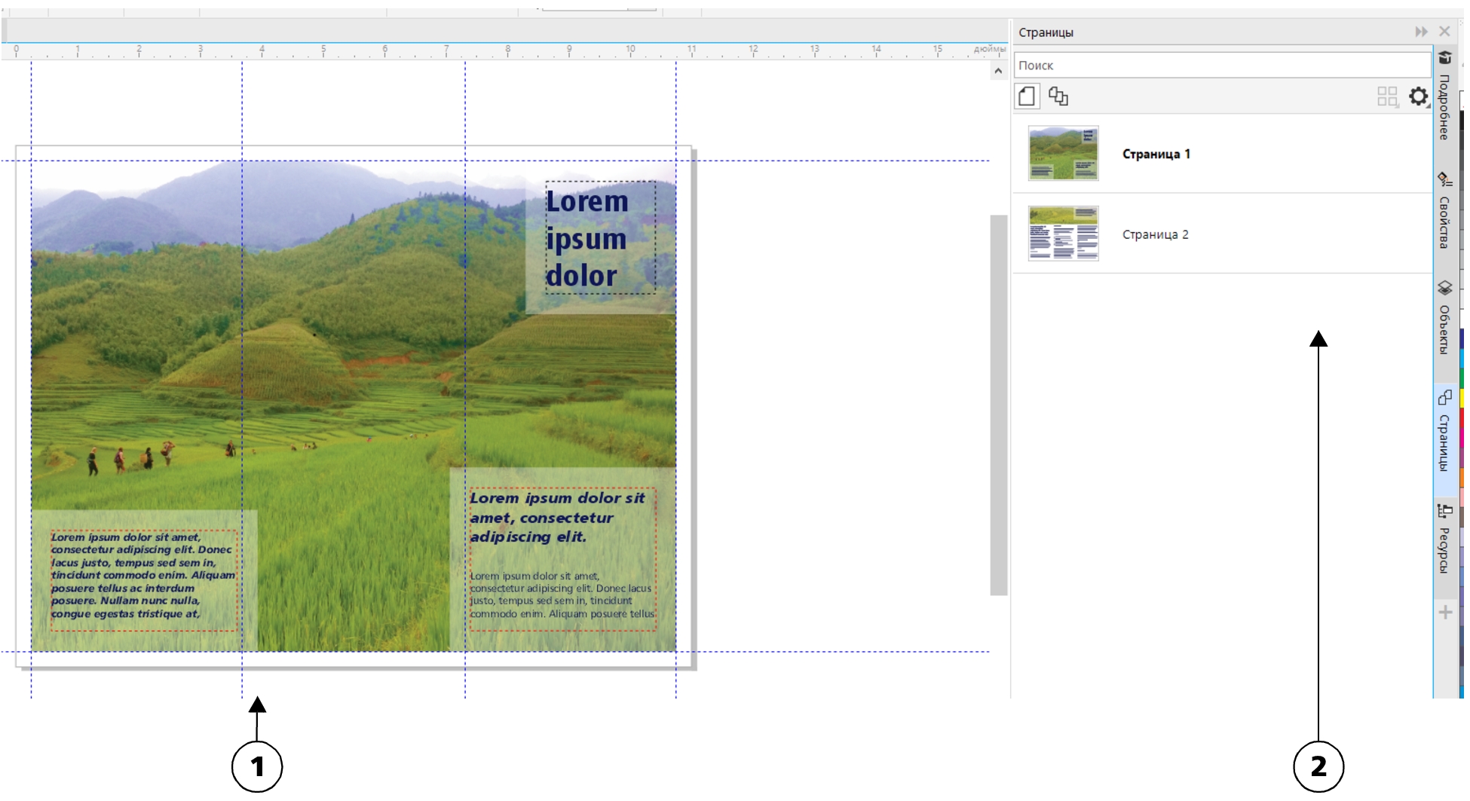Click the canvas scroll up arrow
This screenshot has height=801, width=1470.
click(998, 72)
